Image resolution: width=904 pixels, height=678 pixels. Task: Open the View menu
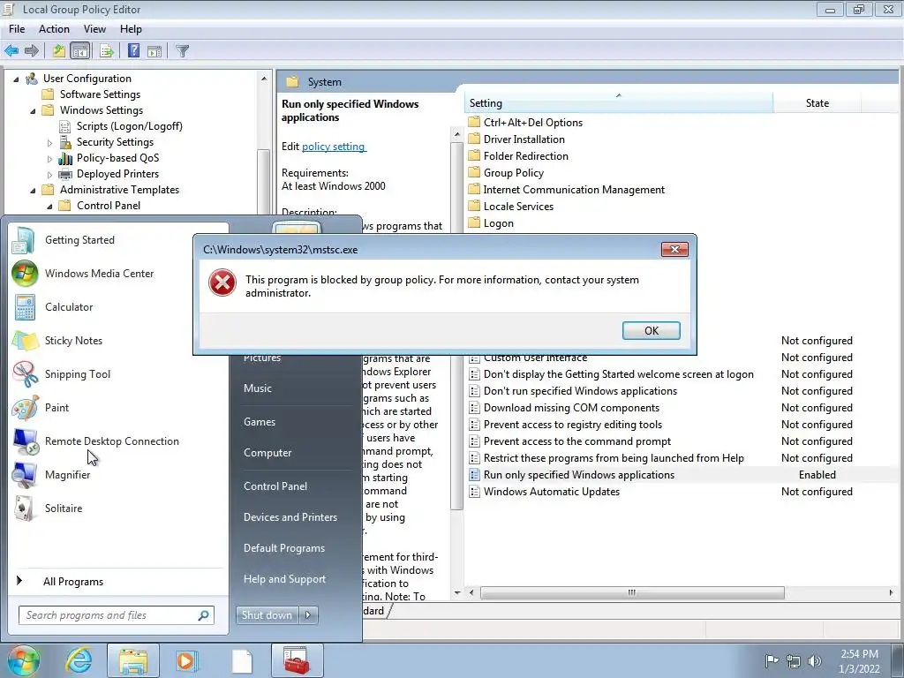click(x=94, y=29)
